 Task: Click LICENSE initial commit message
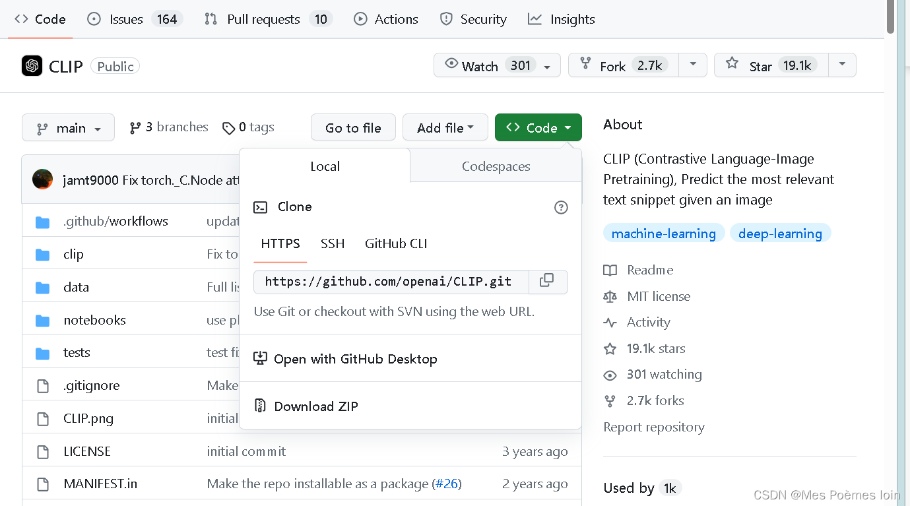point(246,451)
